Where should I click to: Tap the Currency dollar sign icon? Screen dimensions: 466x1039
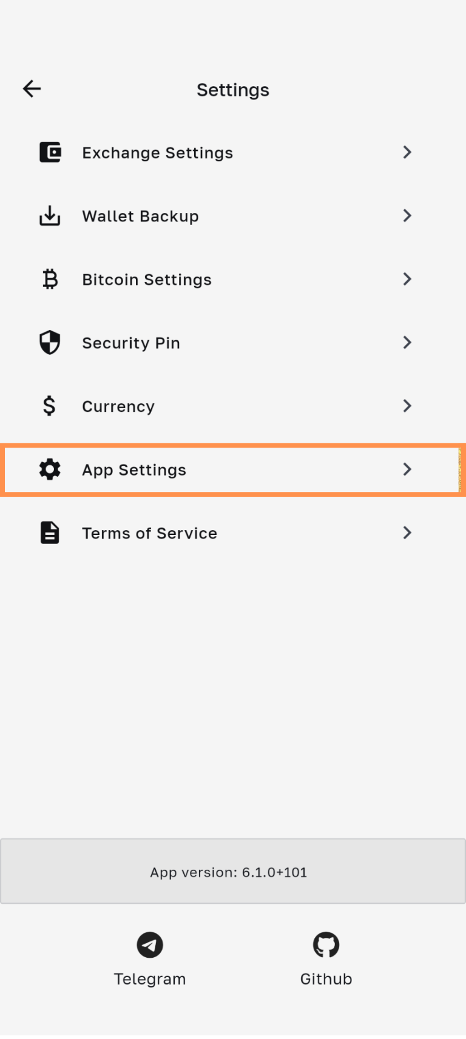[50, 406]
